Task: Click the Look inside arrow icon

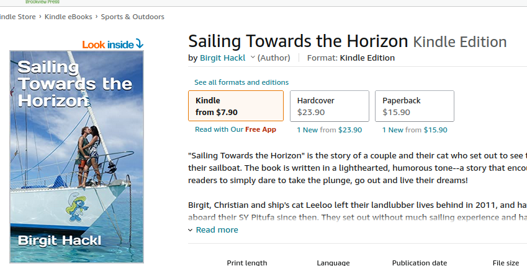Action: pyautogui.click(x=140, y=44)
